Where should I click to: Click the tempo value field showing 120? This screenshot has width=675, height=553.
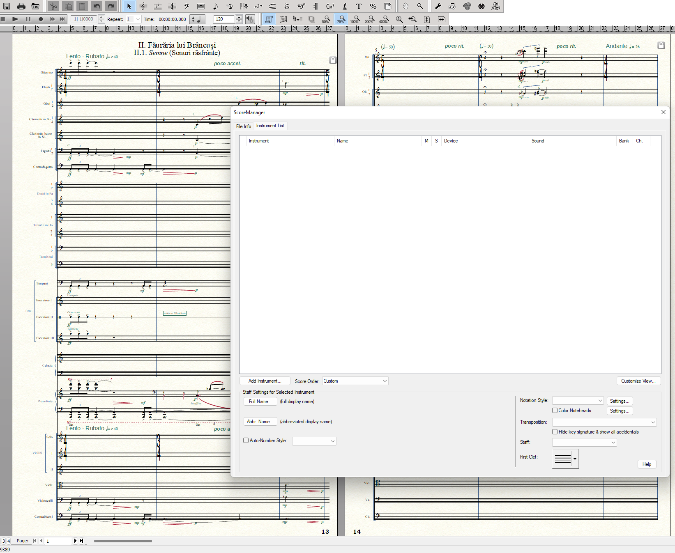[224, 19]
